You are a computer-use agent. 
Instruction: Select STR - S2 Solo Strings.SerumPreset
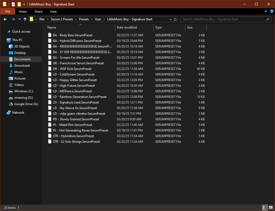(x=76, y=142)
